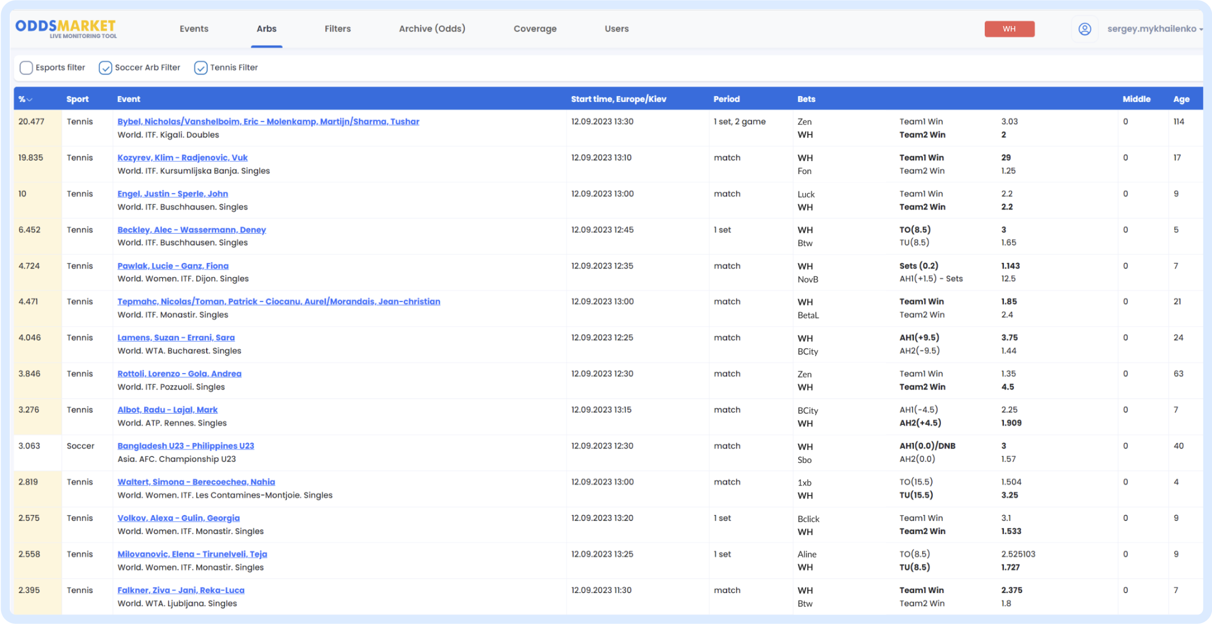The width and height of the screenshot is (1212, 624).
Task: Click the OddsMarket logo
Action: coord(66,28)
